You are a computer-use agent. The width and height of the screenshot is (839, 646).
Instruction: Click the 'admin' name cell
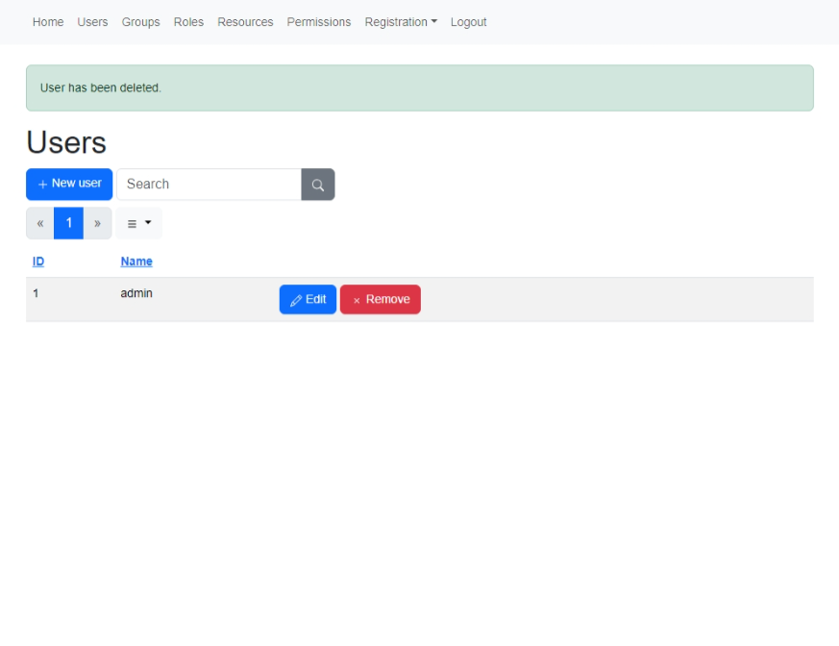136,293
